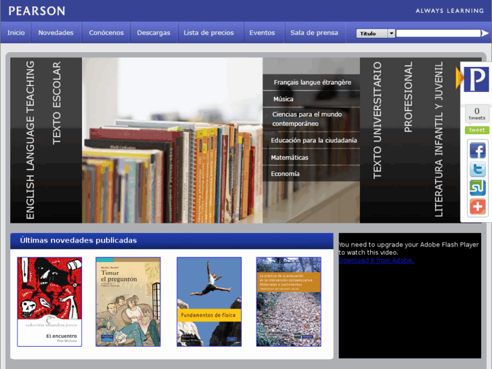Click the Always Learning tagline

pos(449,11)
